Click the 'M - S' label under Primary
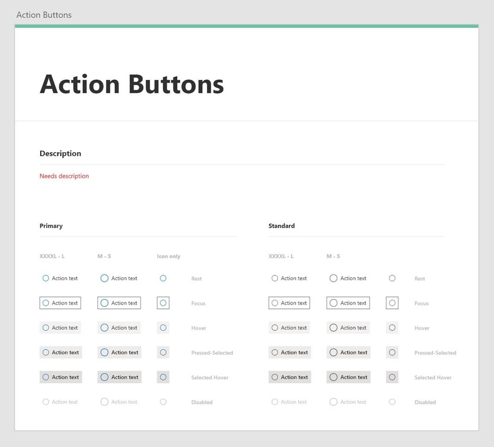The height and width of the screenshot is (447, 494). tap(104, 256)
